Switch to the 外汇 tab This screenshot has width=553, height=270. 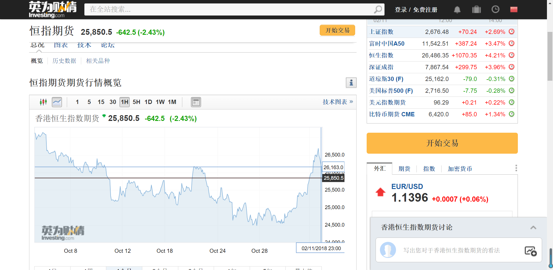click(x=380, y=169)
